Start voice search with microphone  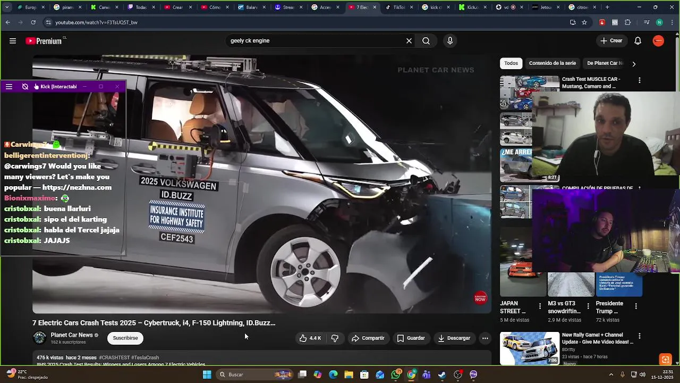[450, 41]
